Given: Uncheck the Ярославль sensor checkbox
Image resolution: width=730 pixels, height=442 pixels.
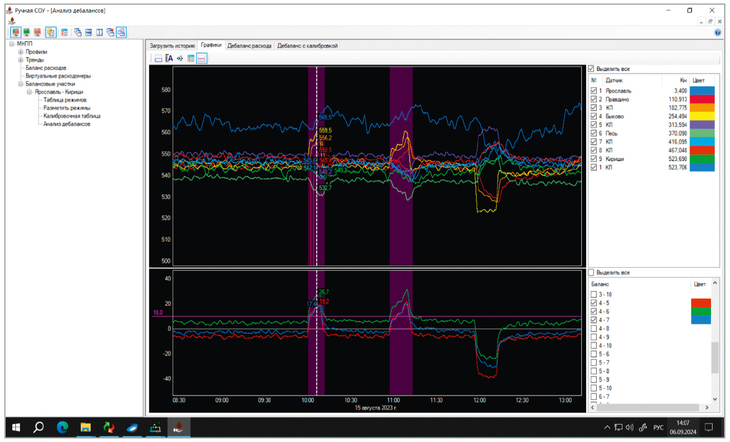Looking at the screenshot, I should click(594, 91).
